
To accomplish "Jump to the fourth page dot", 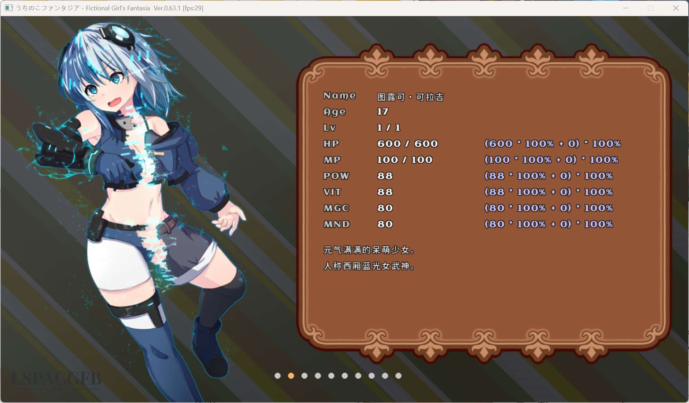I will (x=318, y=376).
